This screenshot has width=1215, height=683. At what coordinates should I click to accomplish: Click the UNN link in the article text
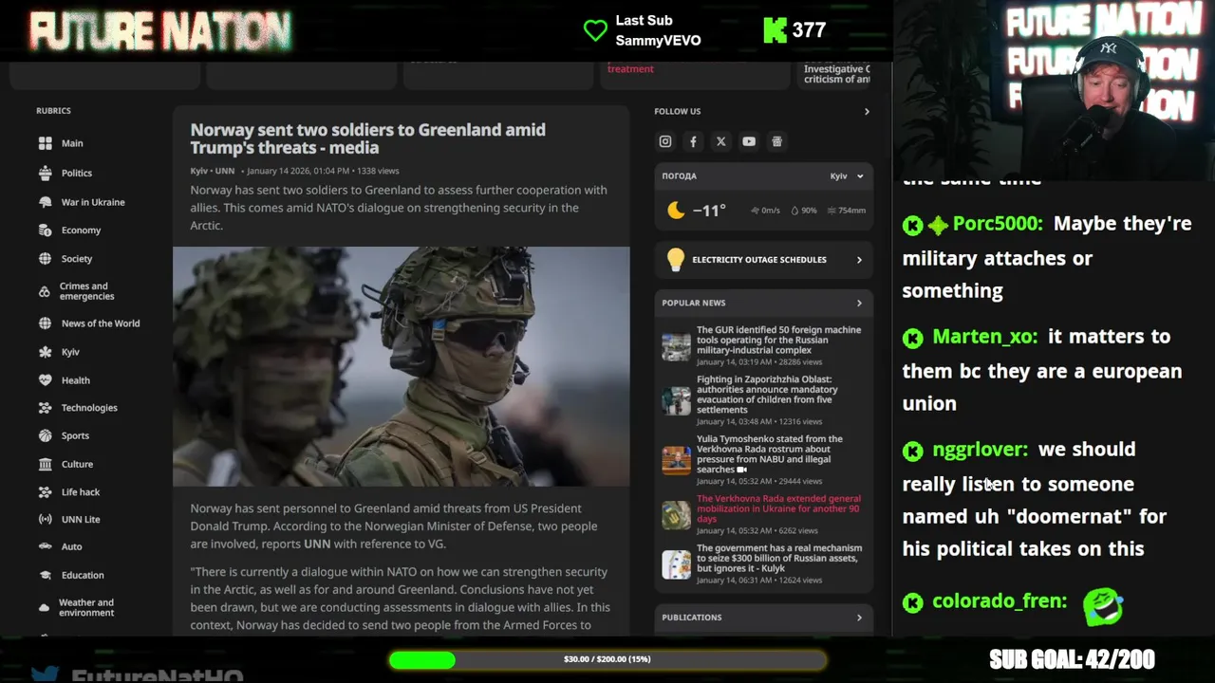tap(317, 544)
